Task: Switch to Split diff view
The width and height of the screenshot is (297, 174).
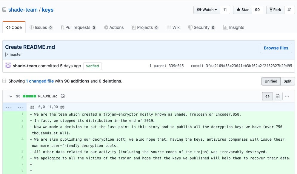Action: [287, 81]
